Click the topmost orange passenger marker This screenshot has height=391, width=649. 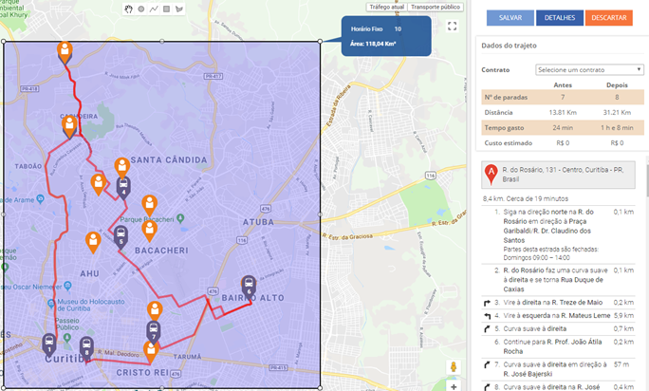coord(65,52)
